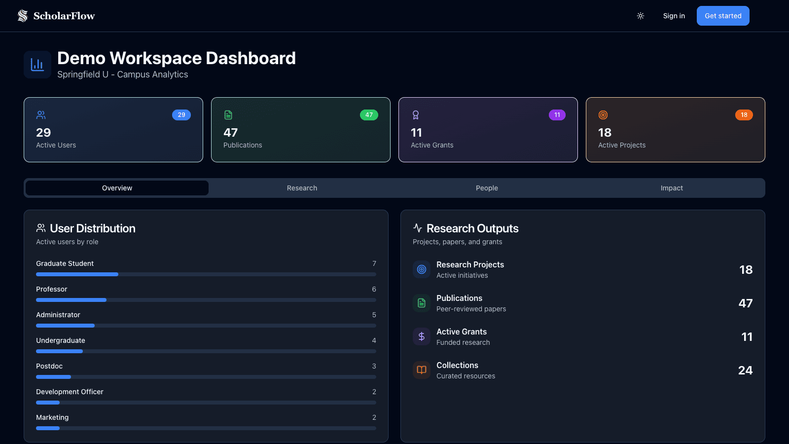Click the Active Projects card label
The image size is (789, 444).
[x=622, y=145]
